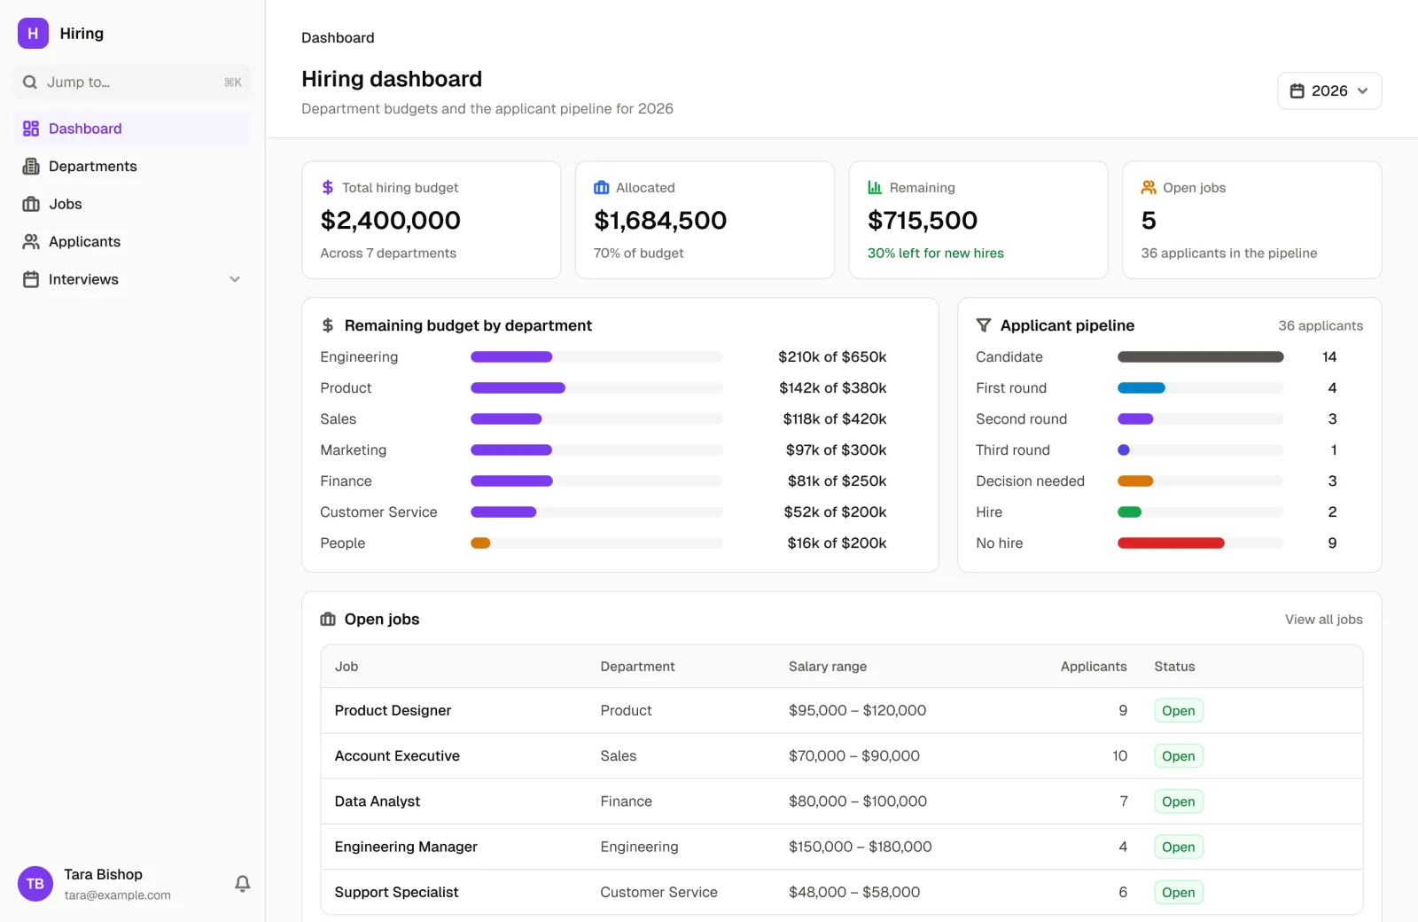Click the People budget orange bar
Viewport: 1418px width, 922px height.
click(x=480, y=543)
